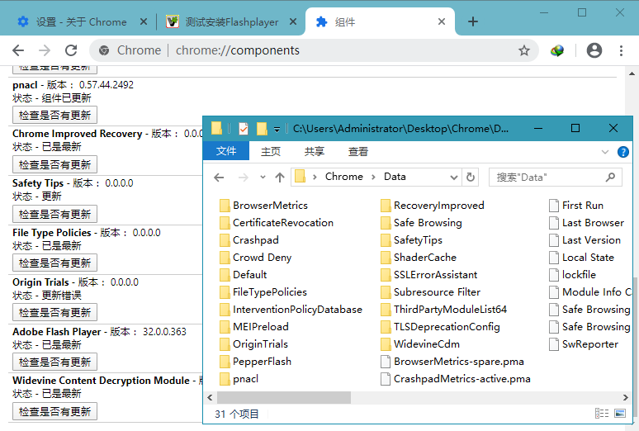Click 检查是否有更新 under Adobe Flash Player
Screen dimensions: 639x431
click(x=55, y=362)
